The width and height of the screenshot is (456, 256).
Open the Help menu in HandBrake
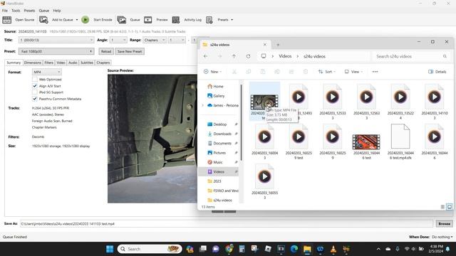click(x=57, y=11)
